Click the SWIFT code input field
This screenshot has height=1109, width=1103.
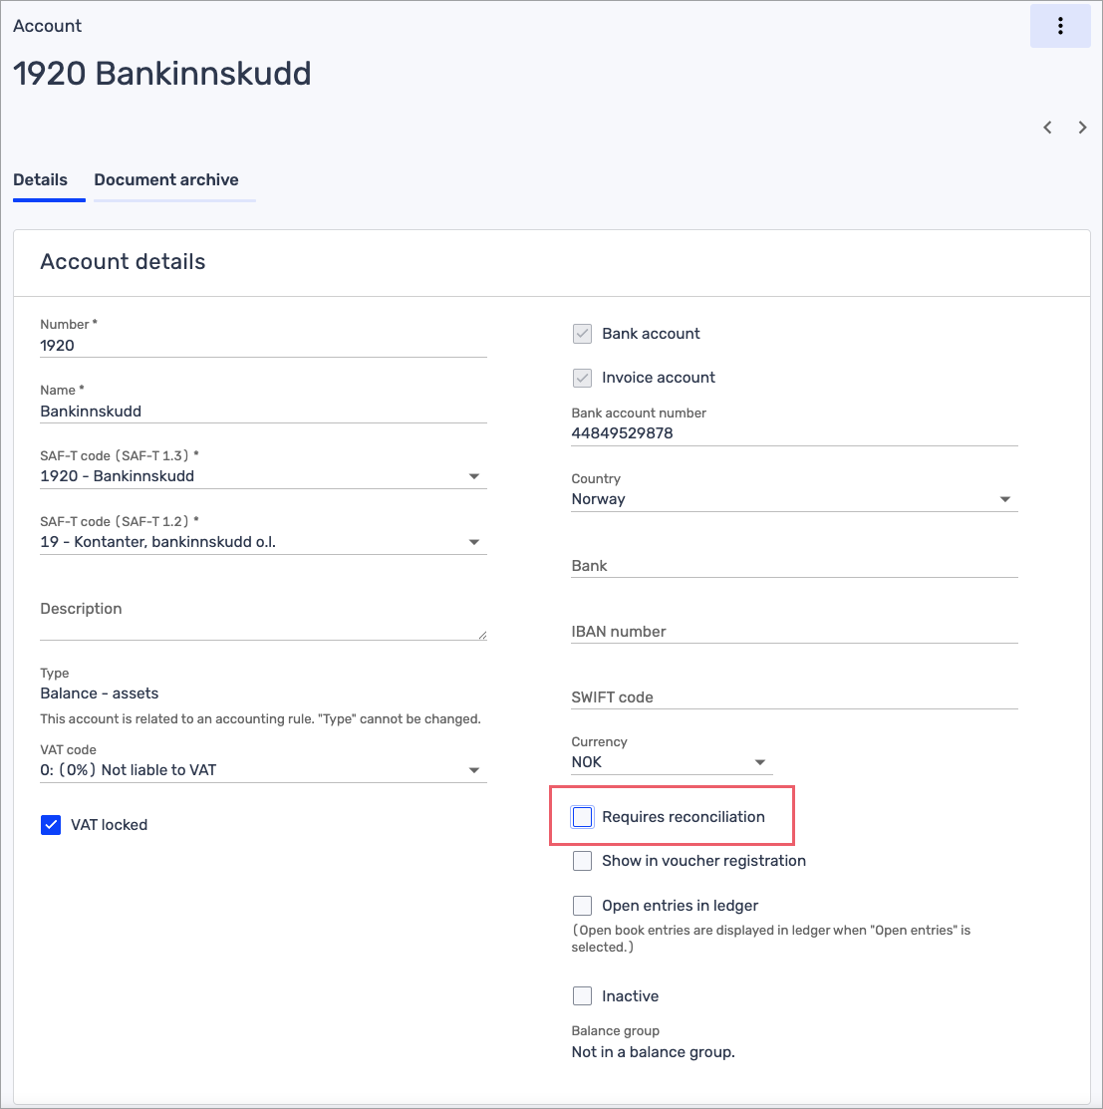794,696
